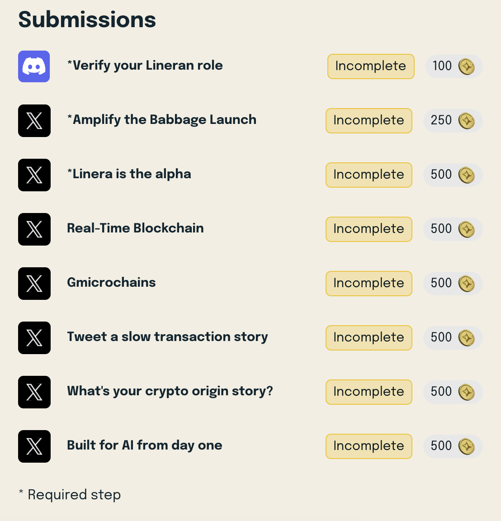Click Incomplete badge for Real-Time Blockchain
Image resolution: width=501 pixels, height=521 pixels.
coord(369,229)
